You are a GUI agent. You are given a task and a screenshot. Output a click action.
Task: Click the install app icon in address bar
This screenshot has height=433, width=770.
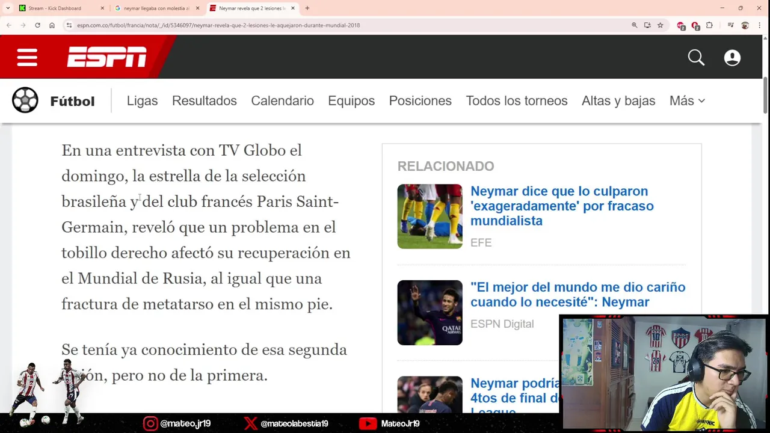[647, 25]
